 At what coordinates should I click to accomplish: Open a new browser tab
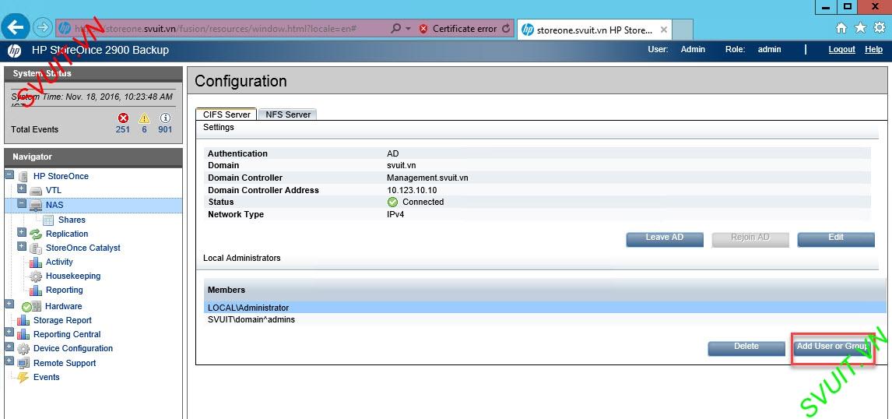click(x=682, y=30)
